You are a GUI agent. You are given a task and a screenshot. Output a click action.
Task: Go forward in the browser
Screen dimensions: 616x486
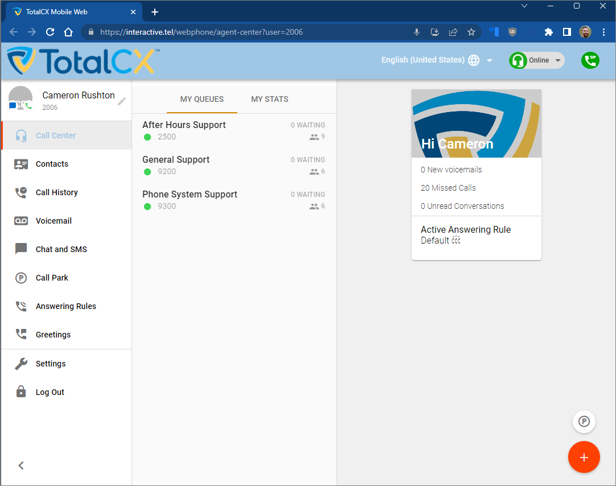pos(32,32)
